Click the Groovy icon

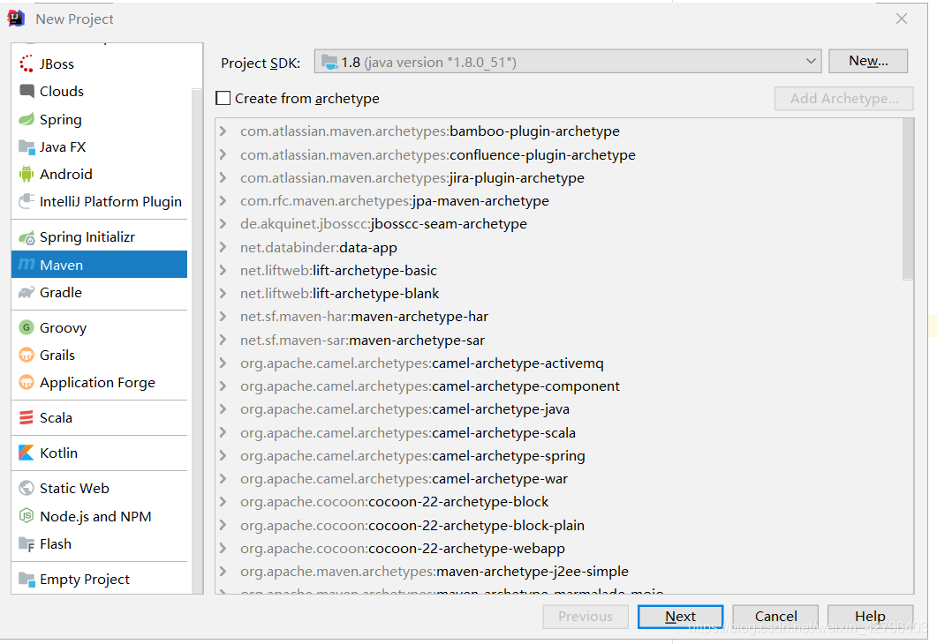(26, 327)
